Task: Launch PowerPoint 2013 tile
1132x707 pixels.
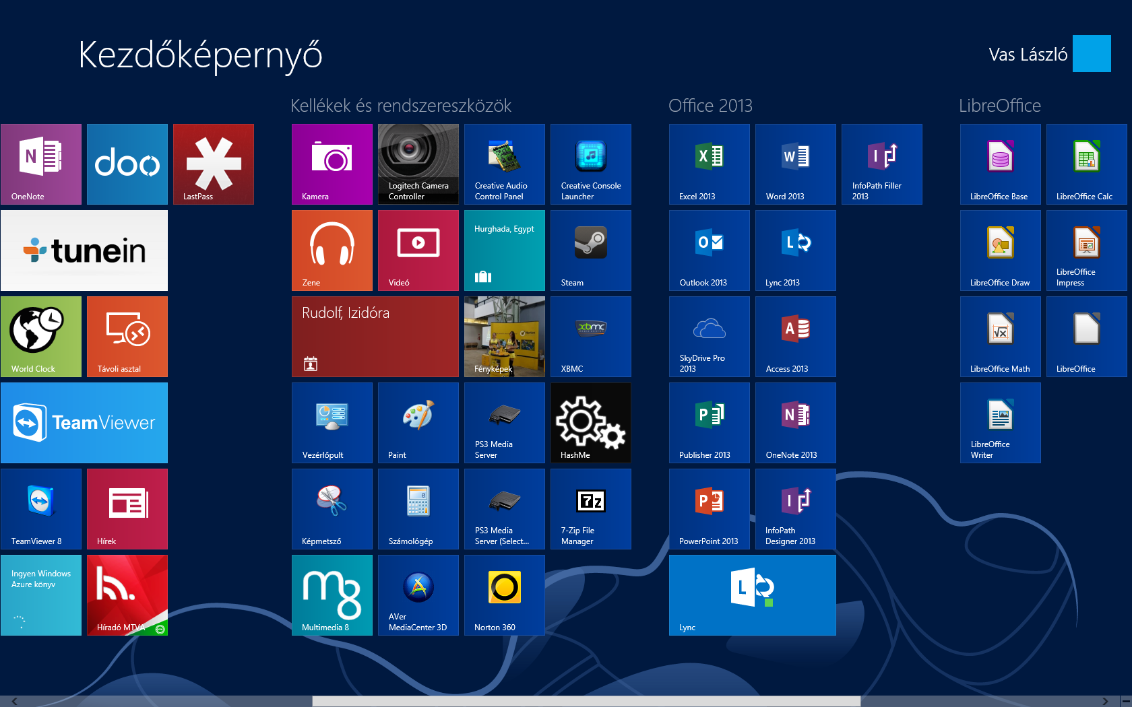Action: pyautogui.click(x=710, y=509)
